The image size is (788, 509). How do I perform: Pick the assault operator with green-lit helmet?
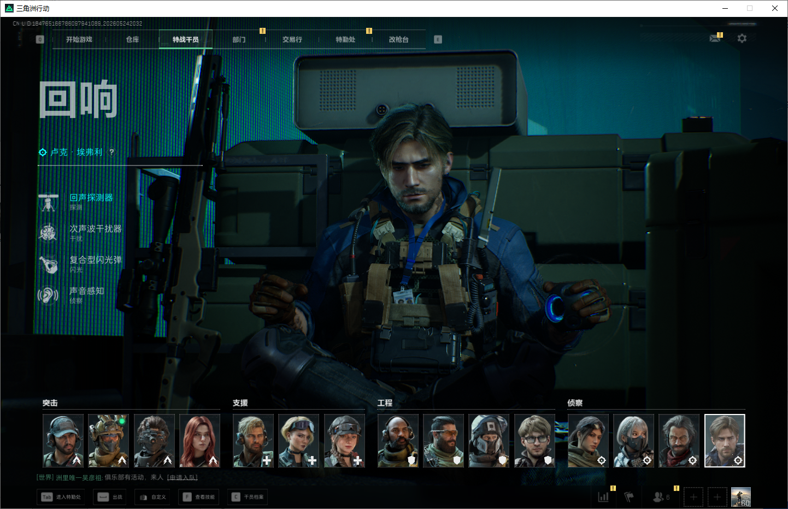[x=109, y=441]
